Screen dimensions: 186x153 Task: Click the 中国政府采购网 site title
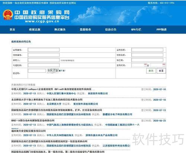tap(42, 12)
